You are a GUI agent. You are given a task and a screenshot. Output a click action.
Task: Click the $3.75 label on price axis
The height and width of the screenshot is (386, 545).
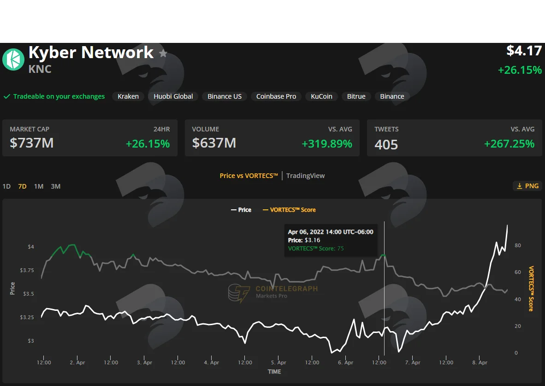[x=27, y=270]
